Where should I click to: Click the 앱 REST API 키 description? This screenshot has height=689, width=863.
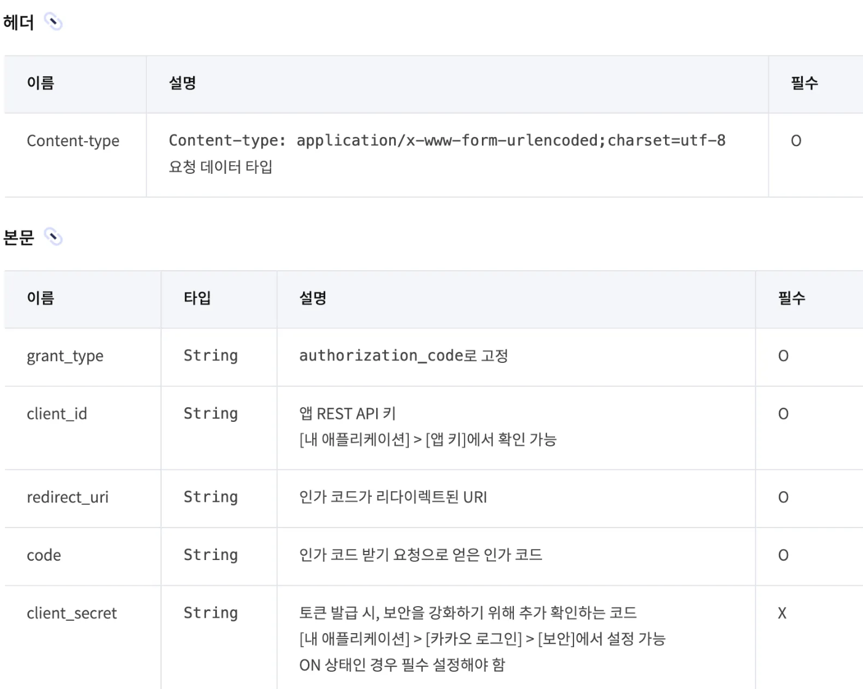(x=347, y=414)
